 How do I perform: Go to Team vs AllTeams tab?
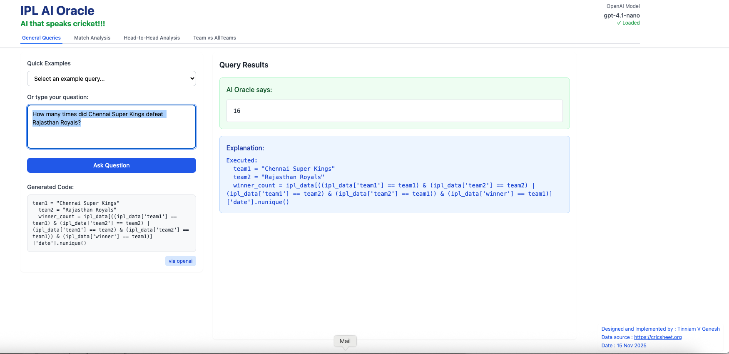point(214,38)
